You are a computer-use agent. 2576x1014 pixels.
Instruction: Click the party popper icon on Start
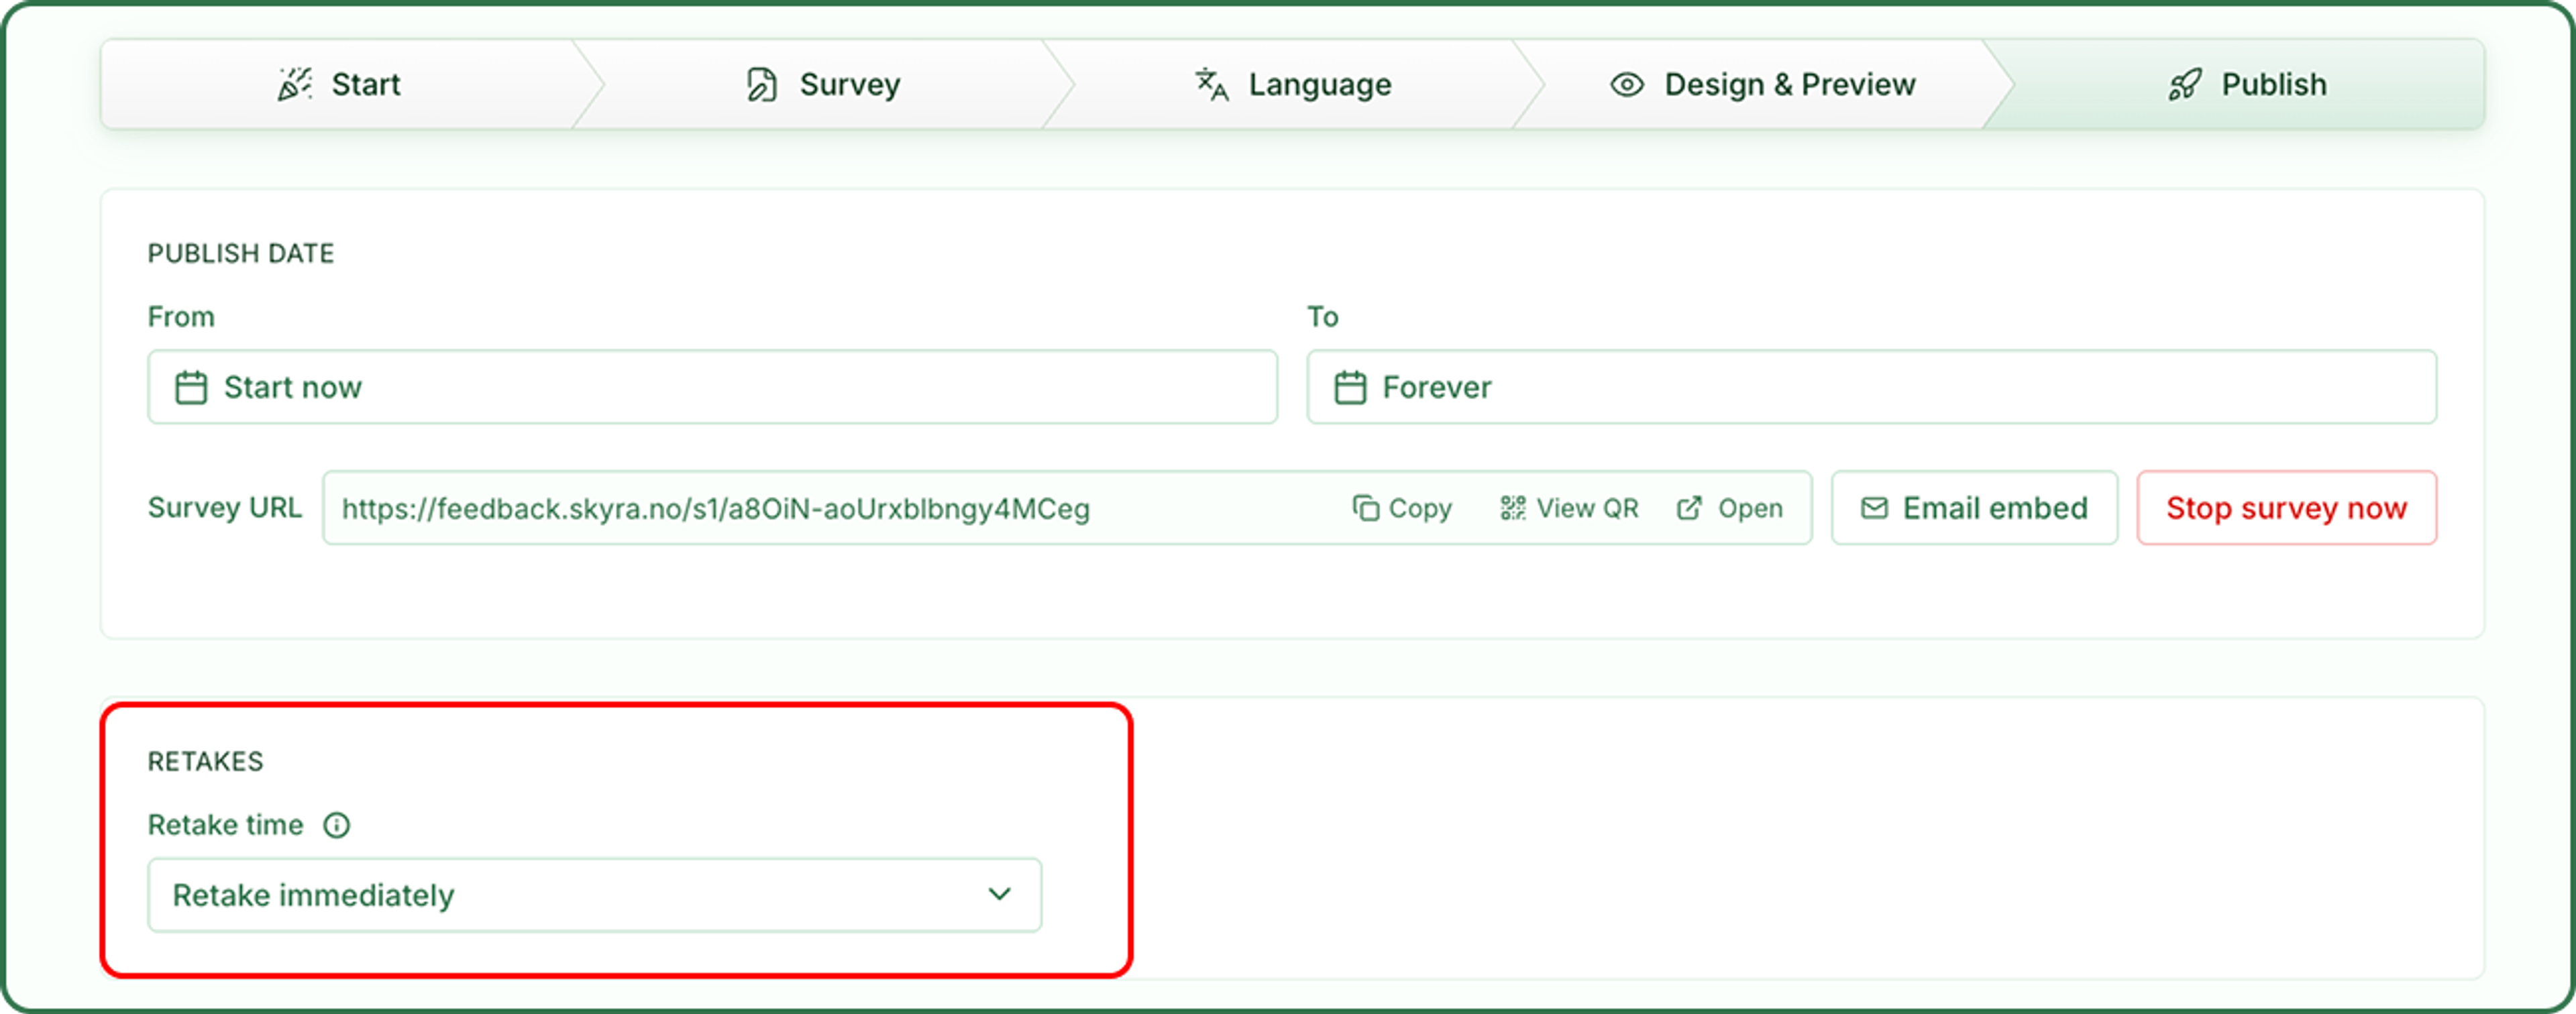click(x=294, y=85)
